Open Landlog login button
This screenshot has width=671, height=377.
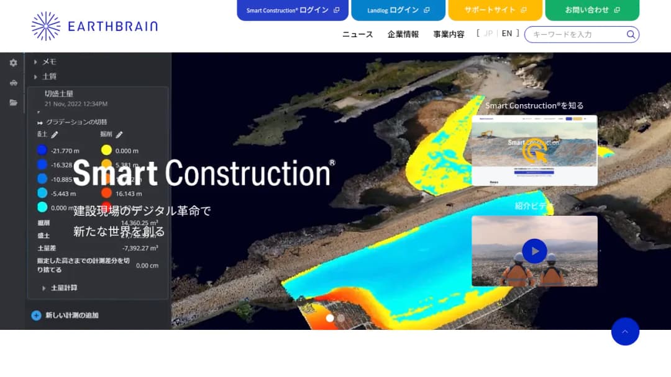pos(398,10)
